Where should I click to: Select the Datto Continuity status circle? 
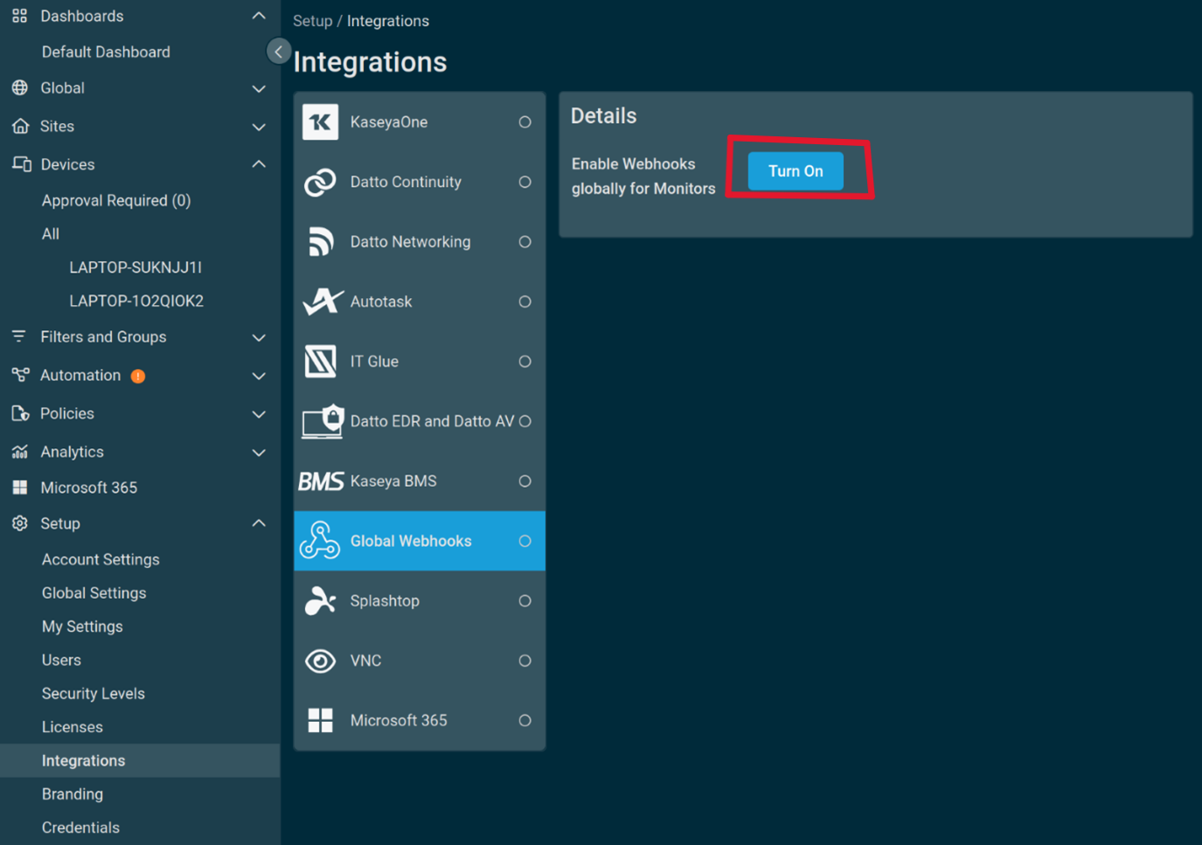coord(525,182)
